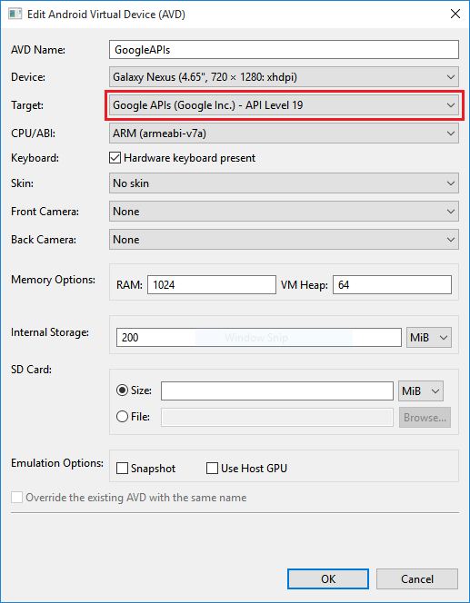Close the Edit AVD dialog window

tap(455, 14)
